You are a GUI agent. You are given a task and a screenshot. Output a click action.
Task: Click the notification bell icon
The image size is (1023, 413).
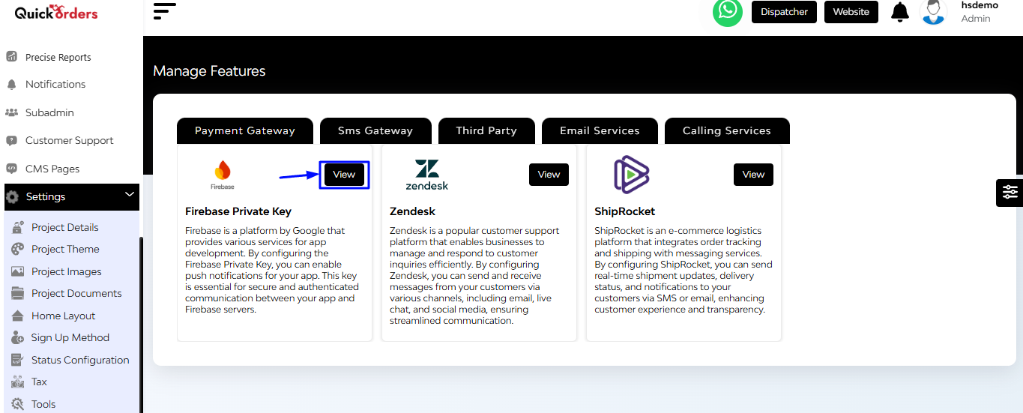click(900, 13)
